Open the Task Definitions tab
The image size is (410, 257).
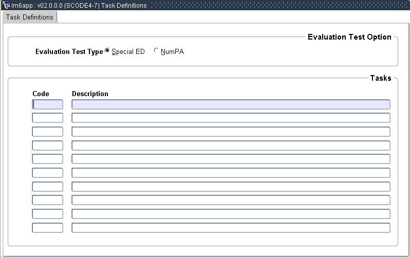coord(30,17)
